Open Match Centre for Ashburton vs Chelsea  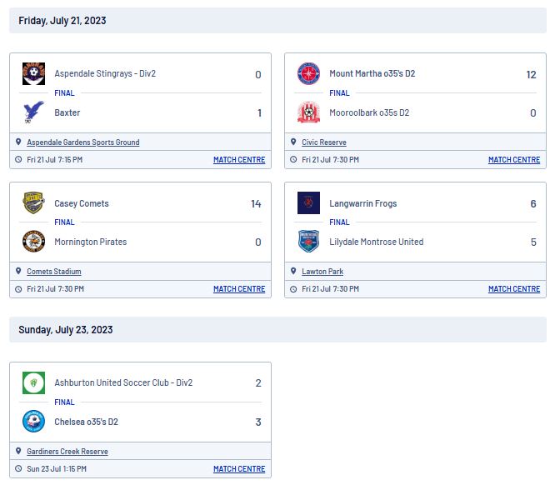[239, 468]
